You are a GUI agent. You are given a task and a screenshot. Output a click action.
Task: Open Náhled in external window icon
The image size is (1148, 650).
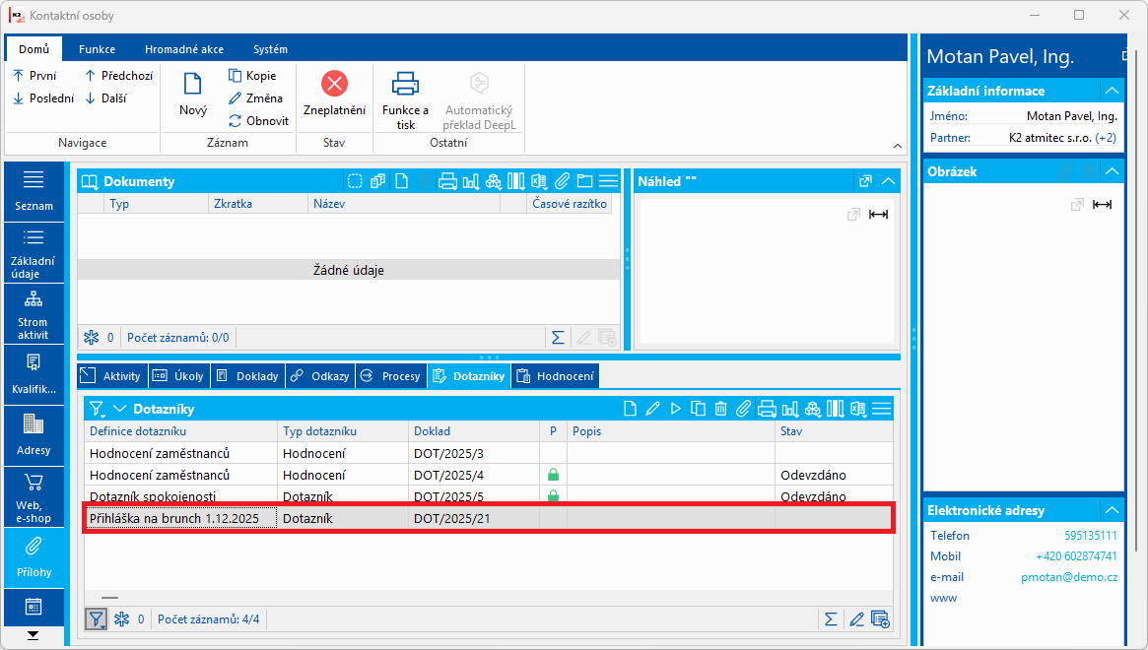click(x=865, y=181)
